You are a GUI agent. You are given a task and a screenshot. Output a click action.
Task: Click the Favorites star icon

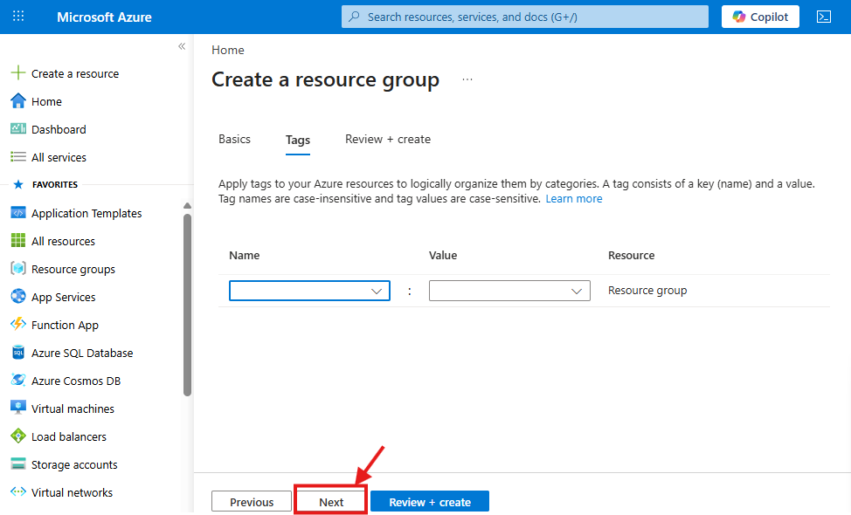[17, 184]
